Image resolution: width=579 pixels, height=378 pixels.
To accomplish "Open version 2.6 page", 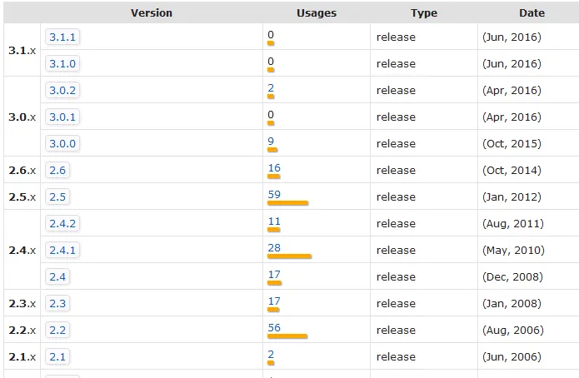I will pyautogui.click(x=57, y=171).
